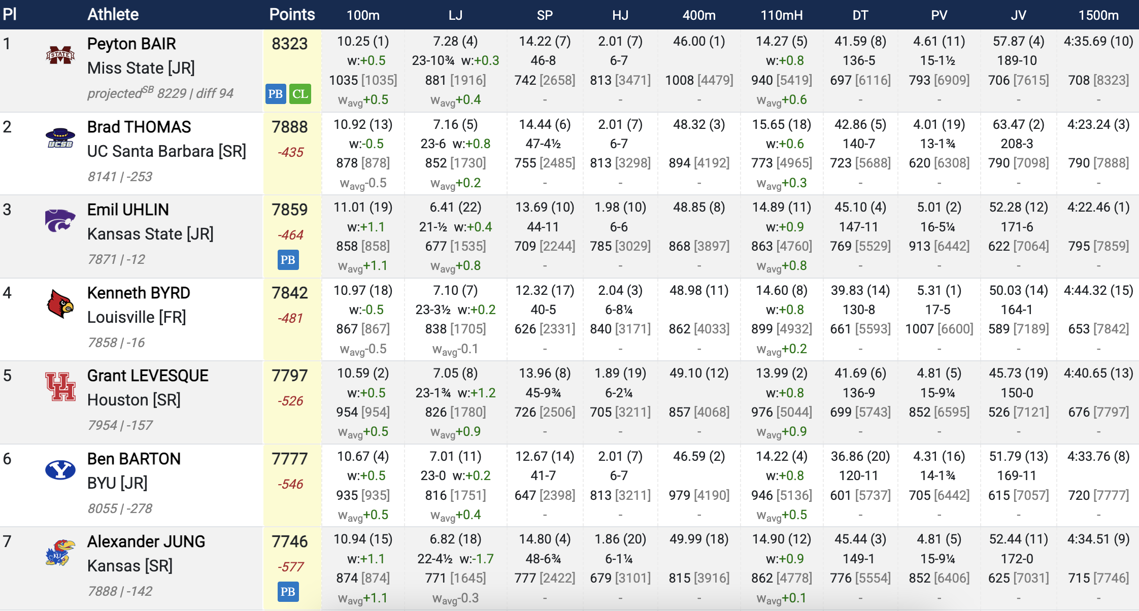Click the Kansas State Wildcat logo
The image size is (1139, 611).
pos(60,221)
